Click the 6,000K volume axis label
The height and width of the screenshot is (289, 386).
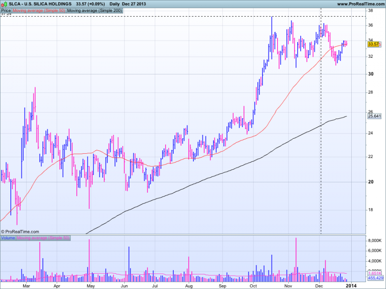tap(375, 250)
